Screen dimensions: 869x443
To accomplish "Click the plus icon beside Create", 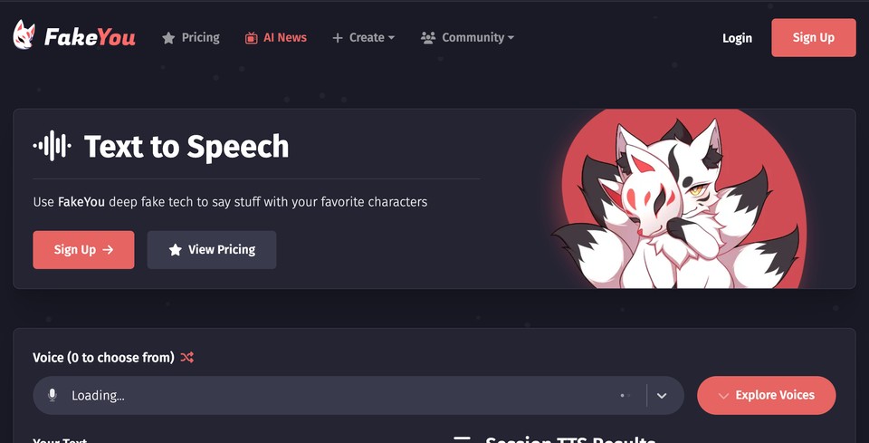I will [338, 38].
